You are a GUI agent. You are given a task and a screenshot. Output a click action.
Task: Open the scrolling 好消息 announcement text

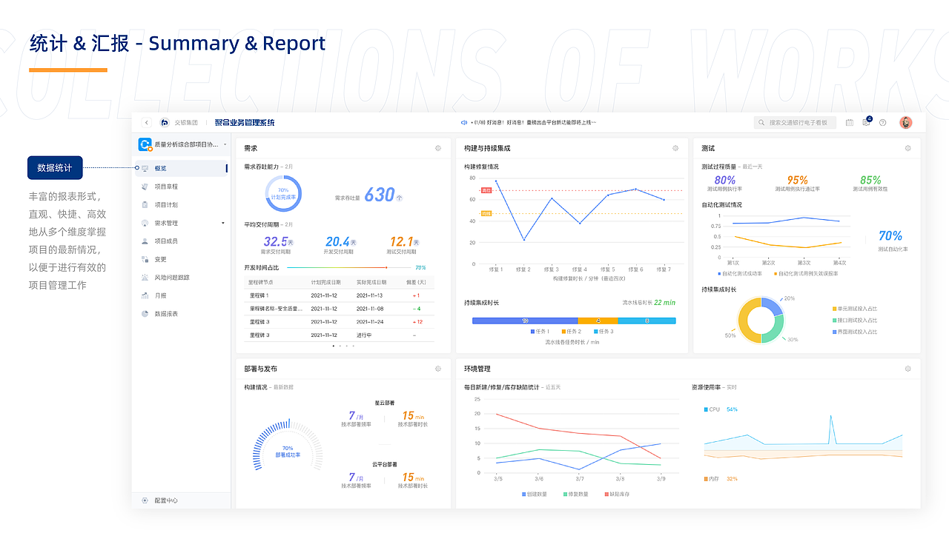[x=535, y=123]
